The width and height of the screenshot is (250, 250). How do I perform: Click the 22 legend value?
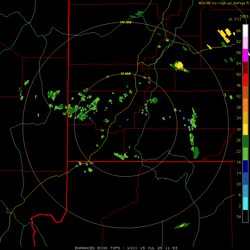239,151
